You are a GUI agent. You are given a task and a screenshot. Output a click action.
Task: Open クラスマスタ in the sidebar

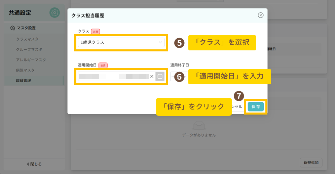coord(27,39)
